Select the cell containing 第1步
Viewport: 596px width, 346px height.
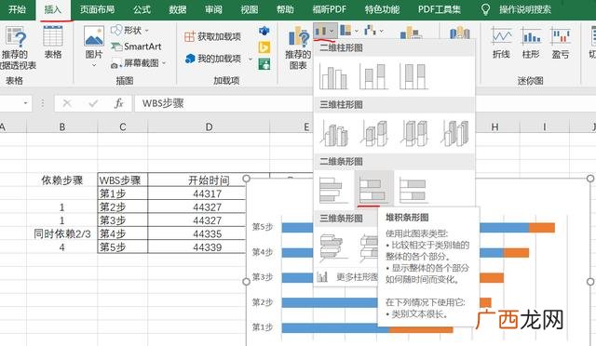tap(122, 193)
